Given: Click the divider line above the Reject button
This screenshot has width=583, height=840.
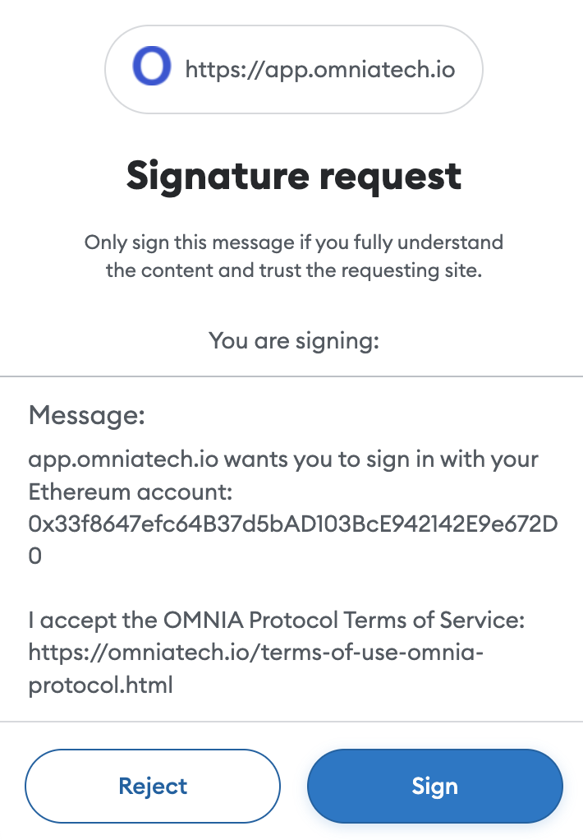Looking at the screenshot, I should pyautogui.click(x=291, y=722).
